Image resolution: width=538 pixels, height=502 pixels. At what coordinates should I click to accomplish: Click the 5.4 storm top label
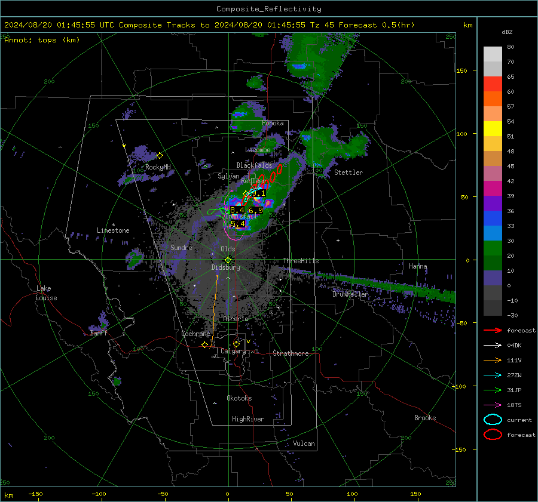[238, 224]
